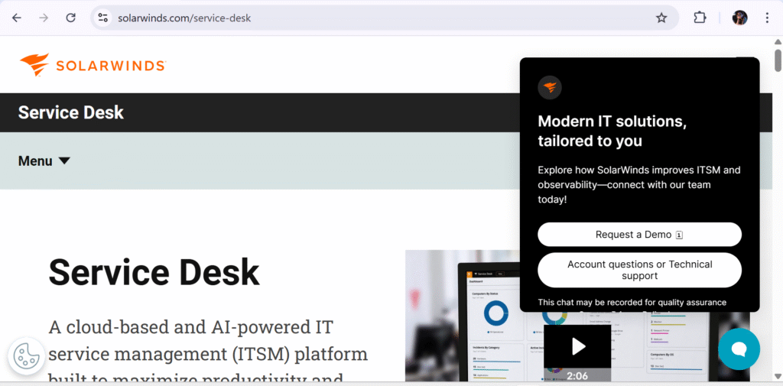Viewport: 783px width, 386px height.
Task: Click 'This chat may be recorded' notice
Action: click(632, 303)
